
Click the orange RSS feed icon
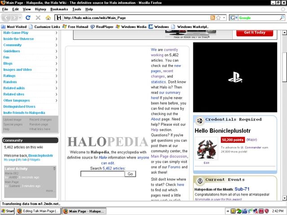click(x=213, y=18)
